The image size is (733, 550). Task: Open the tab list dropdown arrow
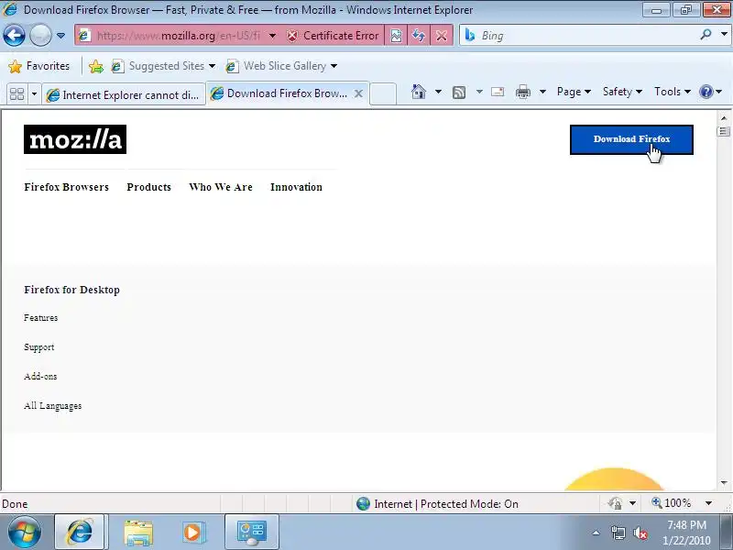tap(34, 94)
